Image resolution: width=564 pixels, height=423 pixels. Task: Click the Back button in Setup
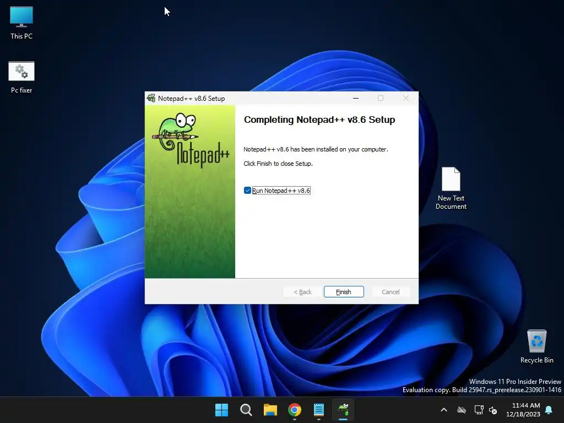click(x=302, y=292)
